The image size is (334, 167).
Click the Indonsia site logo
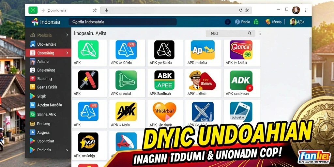point(46,22)
